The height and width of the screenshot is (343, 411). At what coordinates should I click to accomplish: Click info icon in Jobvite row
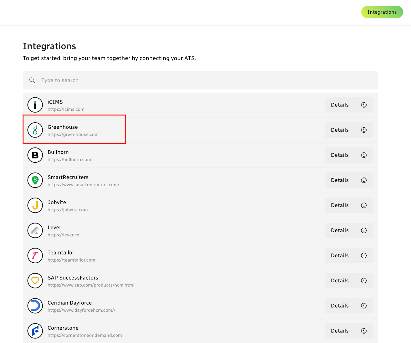(364, 205)
